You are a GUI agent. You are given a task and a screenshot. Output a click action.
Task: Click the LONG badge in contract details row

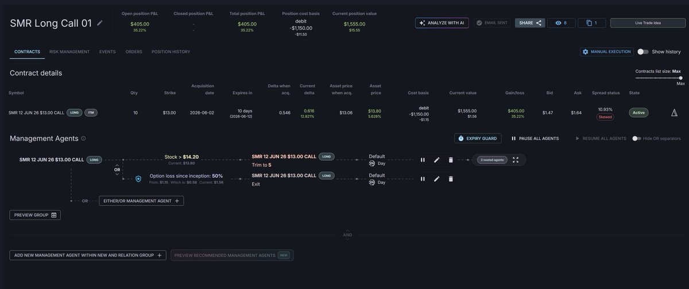pos(74,113)
